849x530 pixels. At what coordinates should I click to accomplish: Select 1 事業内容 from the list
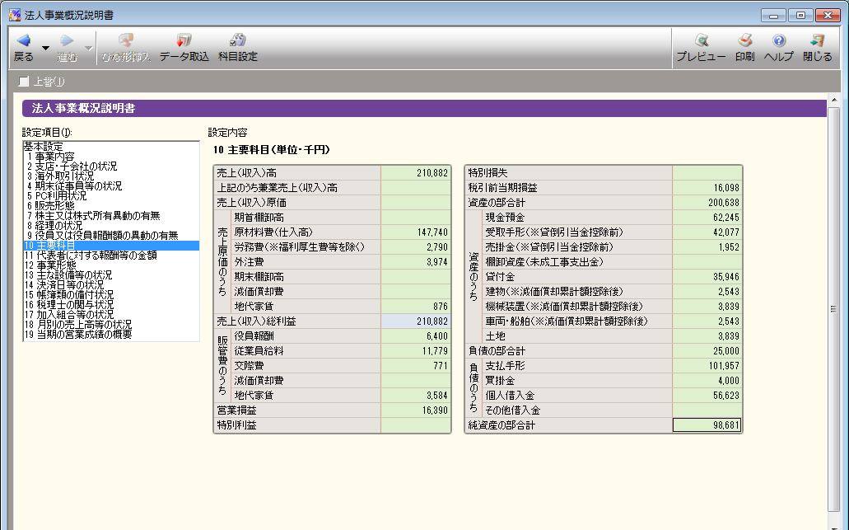[x=50, y=157]
